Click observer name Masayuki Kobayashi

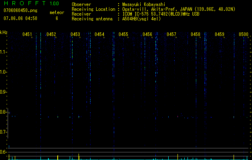[x=144, y=4]
